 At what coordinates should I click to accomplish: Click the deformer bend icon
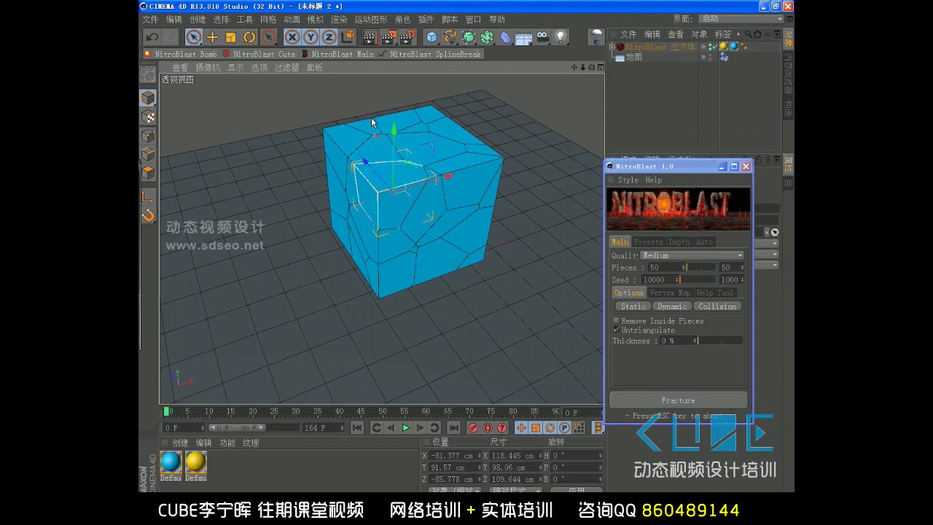pyautogui.click(x=505, y=37)
